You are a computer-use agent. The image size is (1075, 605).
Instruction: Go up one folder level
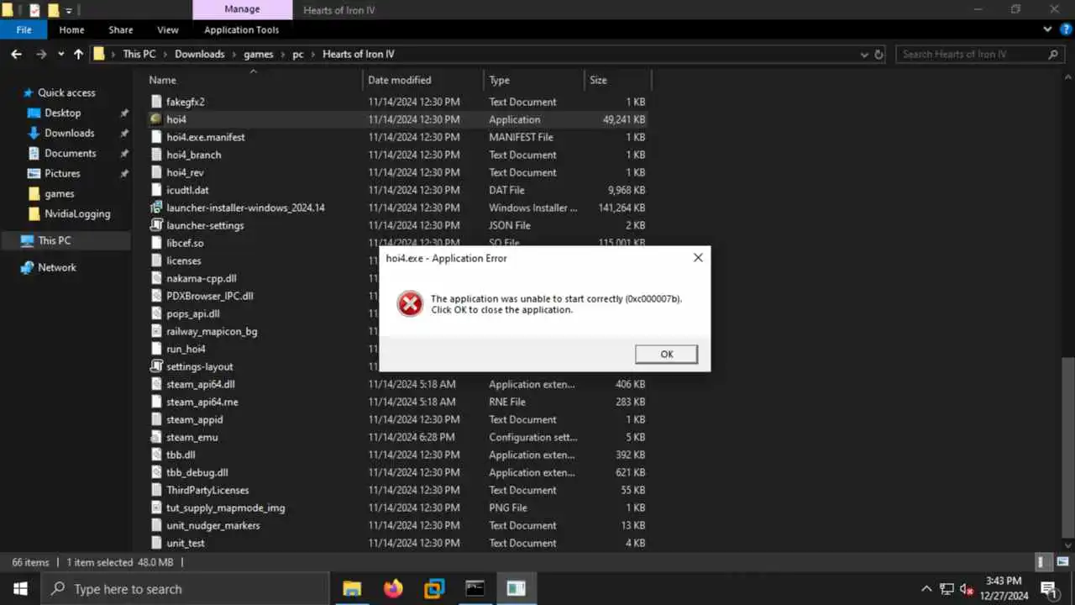click(78, 54)
